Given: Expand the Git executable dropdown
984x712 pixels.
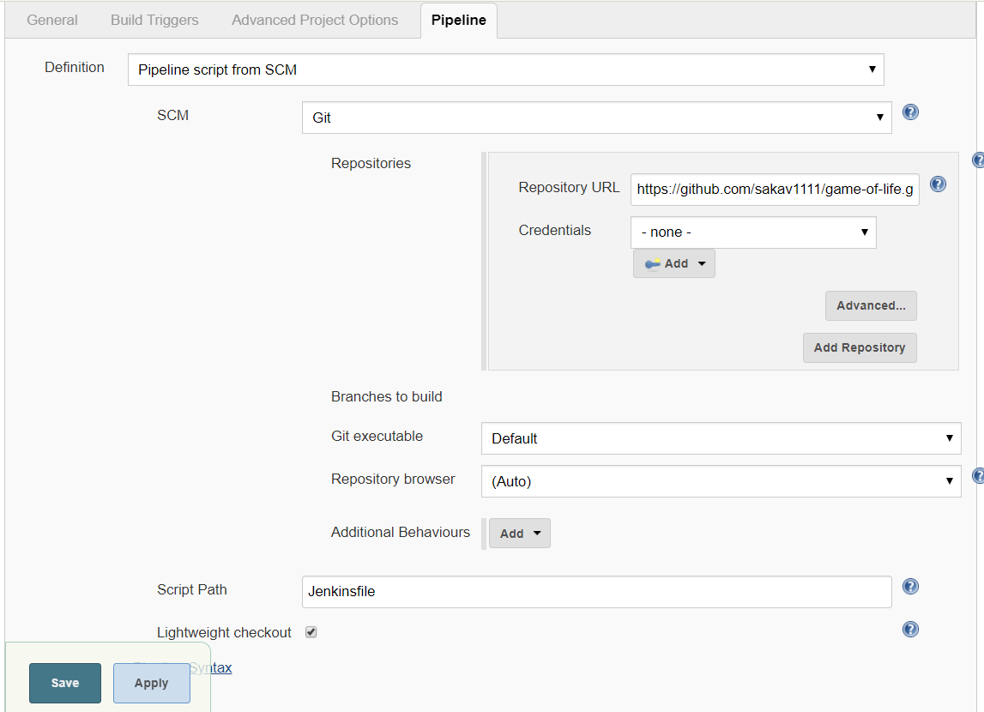Looking at the screenshot, I should tap(721, 438).
